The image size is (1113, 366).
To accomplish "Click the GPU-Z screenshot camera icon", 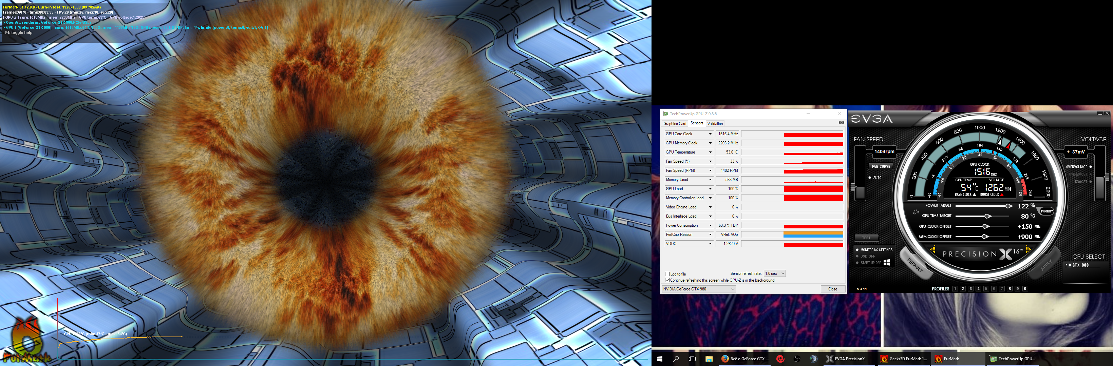I will coord(841,123).
